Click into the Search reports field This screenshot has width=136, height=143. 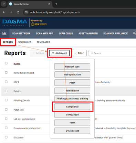click(113, 53)
